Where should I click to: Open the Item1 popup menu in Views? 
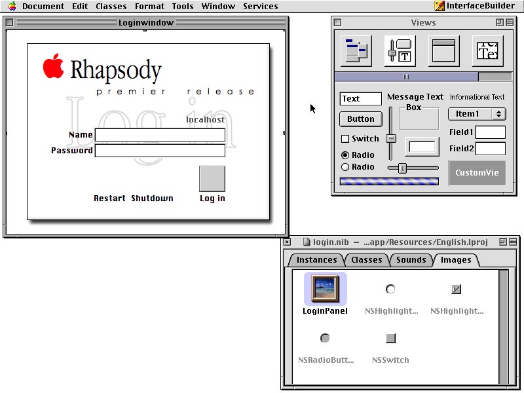click(x=477, y=114)
